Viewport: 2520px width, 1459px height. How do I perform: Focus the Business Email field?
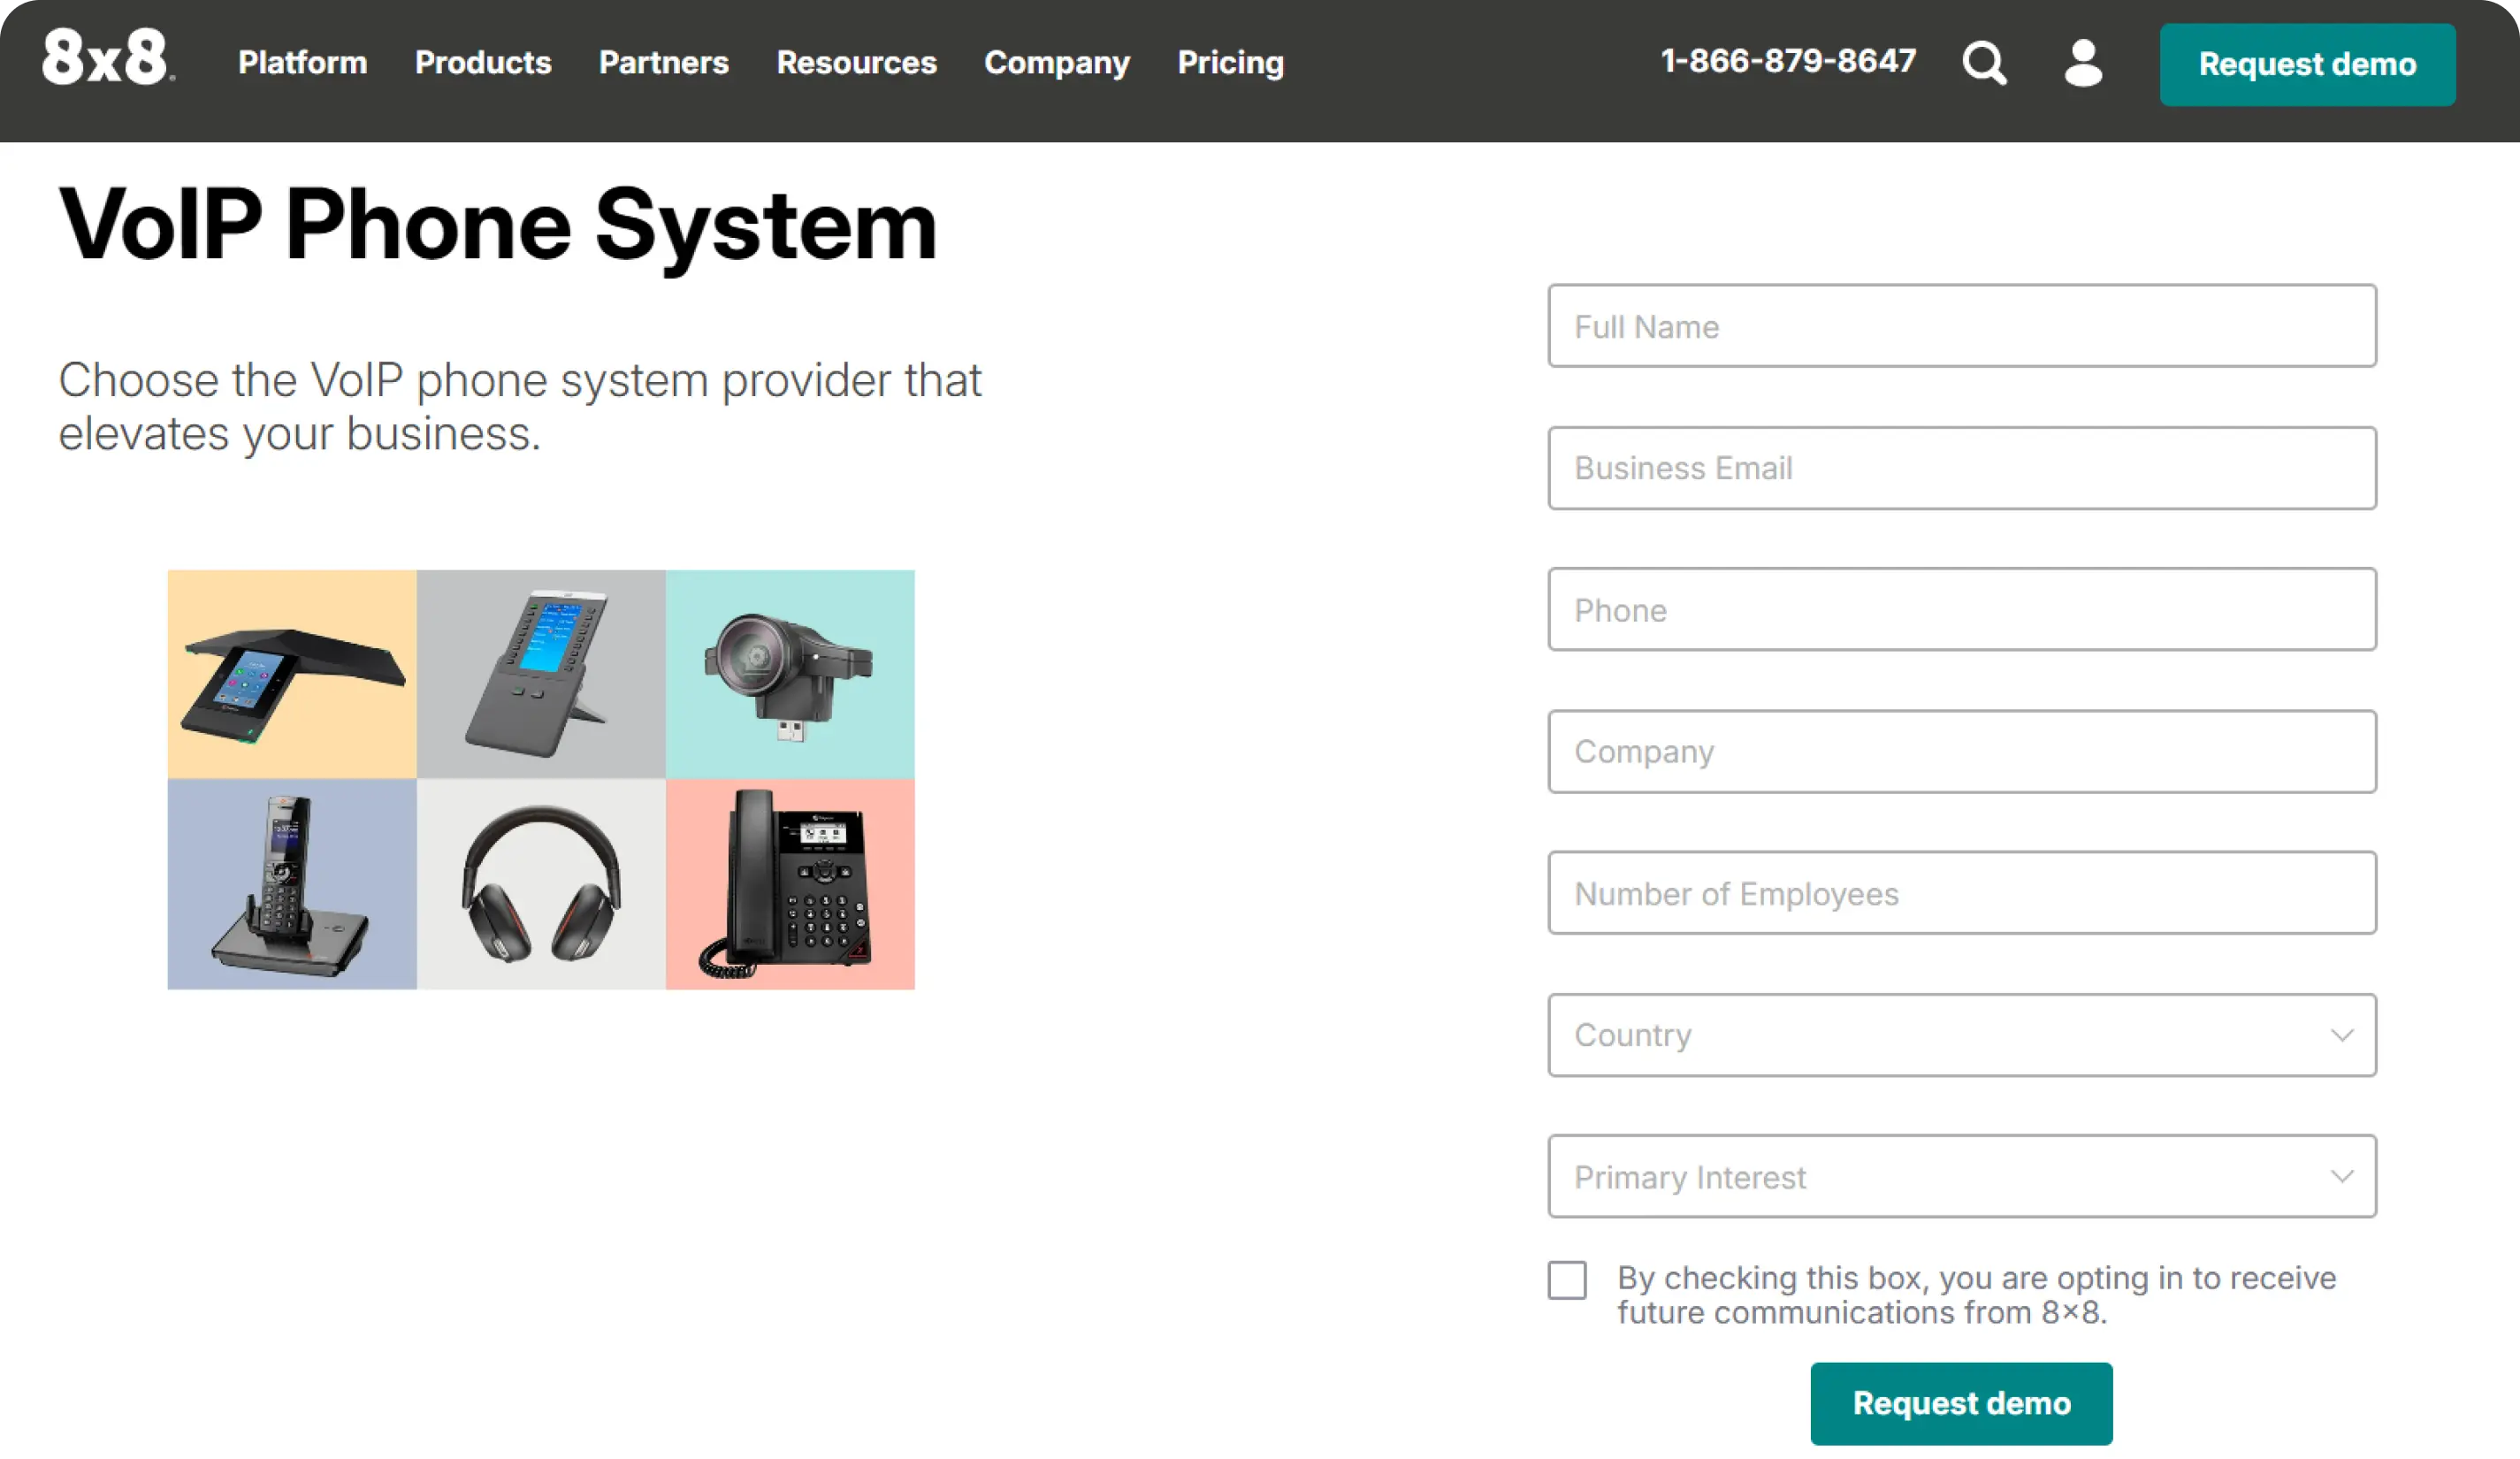pos(1962,468)
